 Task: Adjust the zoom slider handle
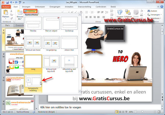click(x=142, y=112)
